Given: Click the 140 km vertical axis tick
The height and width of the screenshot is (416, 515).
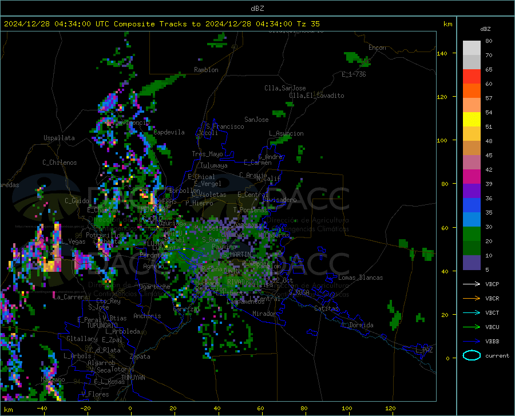Looking at the screenshot, I should (x=442, y=53).
